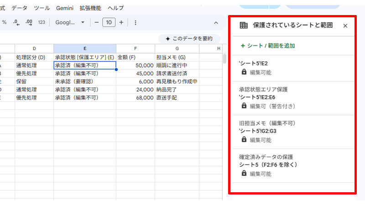Open the ツール menu

(x=42, y=8)
